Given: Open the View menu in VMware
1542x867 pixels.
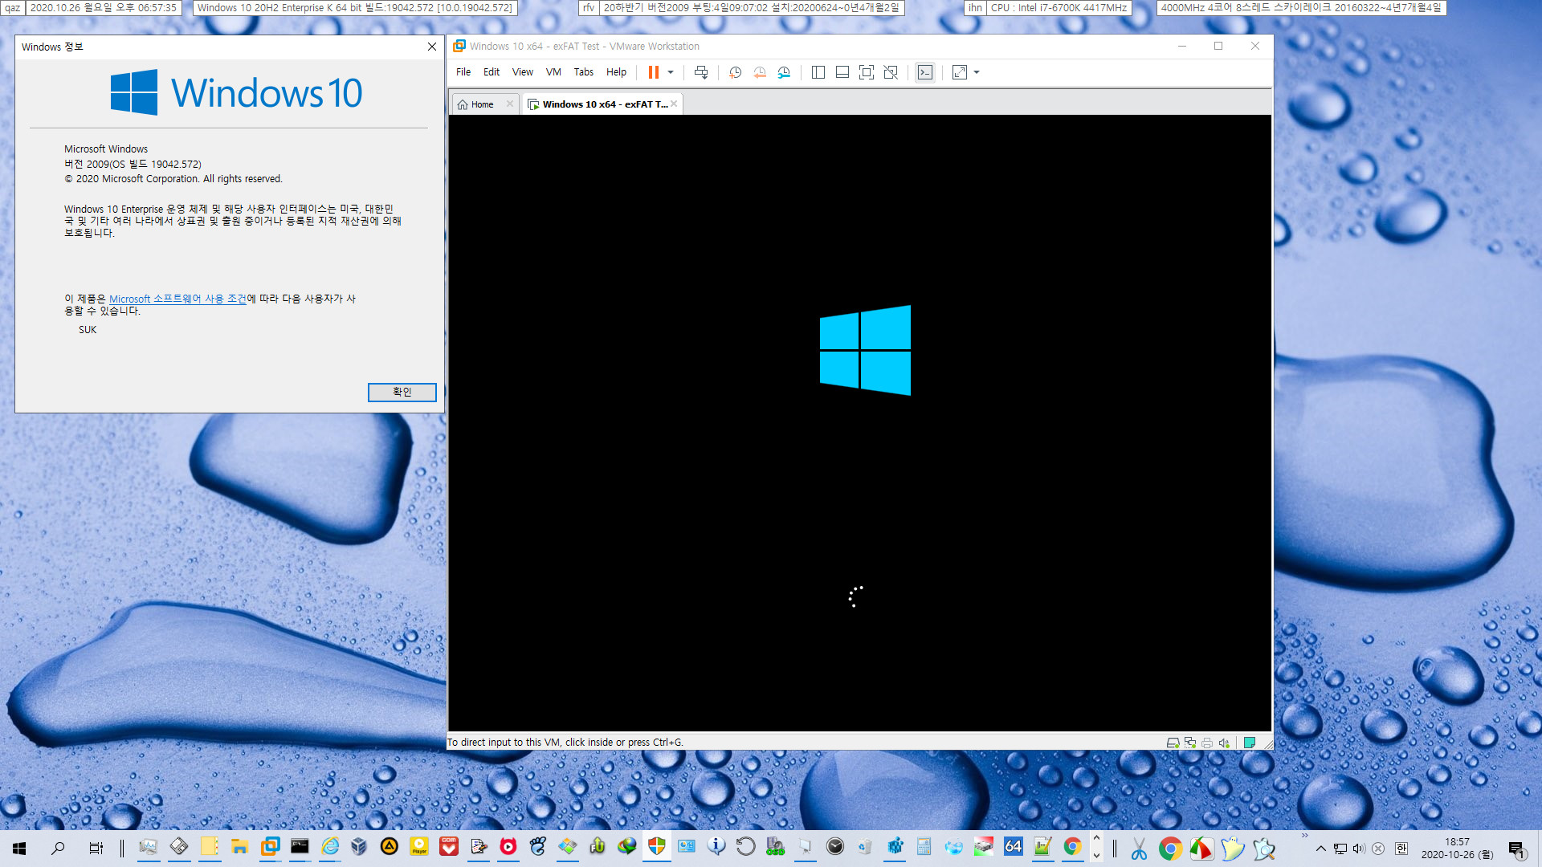Looking at the screenshot, I should (x=523, y=72).
